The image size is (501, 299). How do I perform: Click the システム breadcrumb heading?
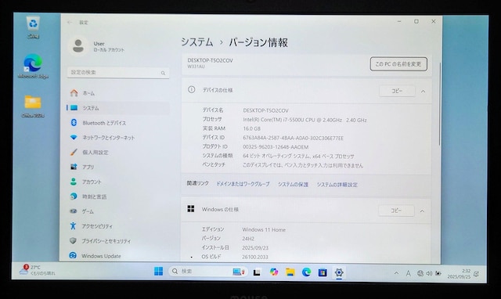pyautogui.click(x=196, y=41)
